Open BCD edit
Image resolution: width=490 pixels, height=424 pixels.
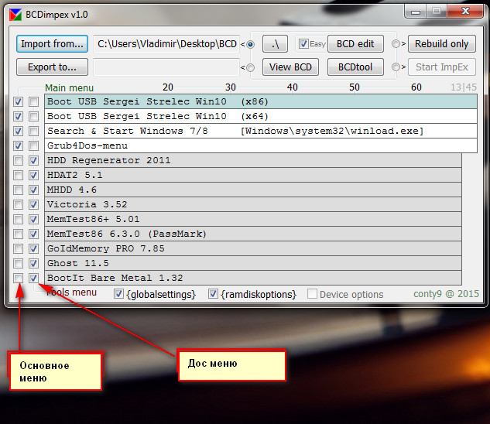click(x=355, y=44)
